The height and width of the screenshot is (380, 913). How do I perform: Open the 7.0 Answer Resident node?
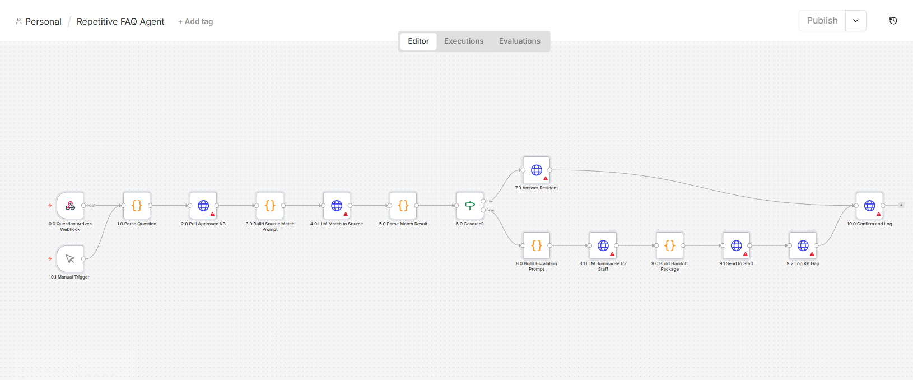[537, 170]
